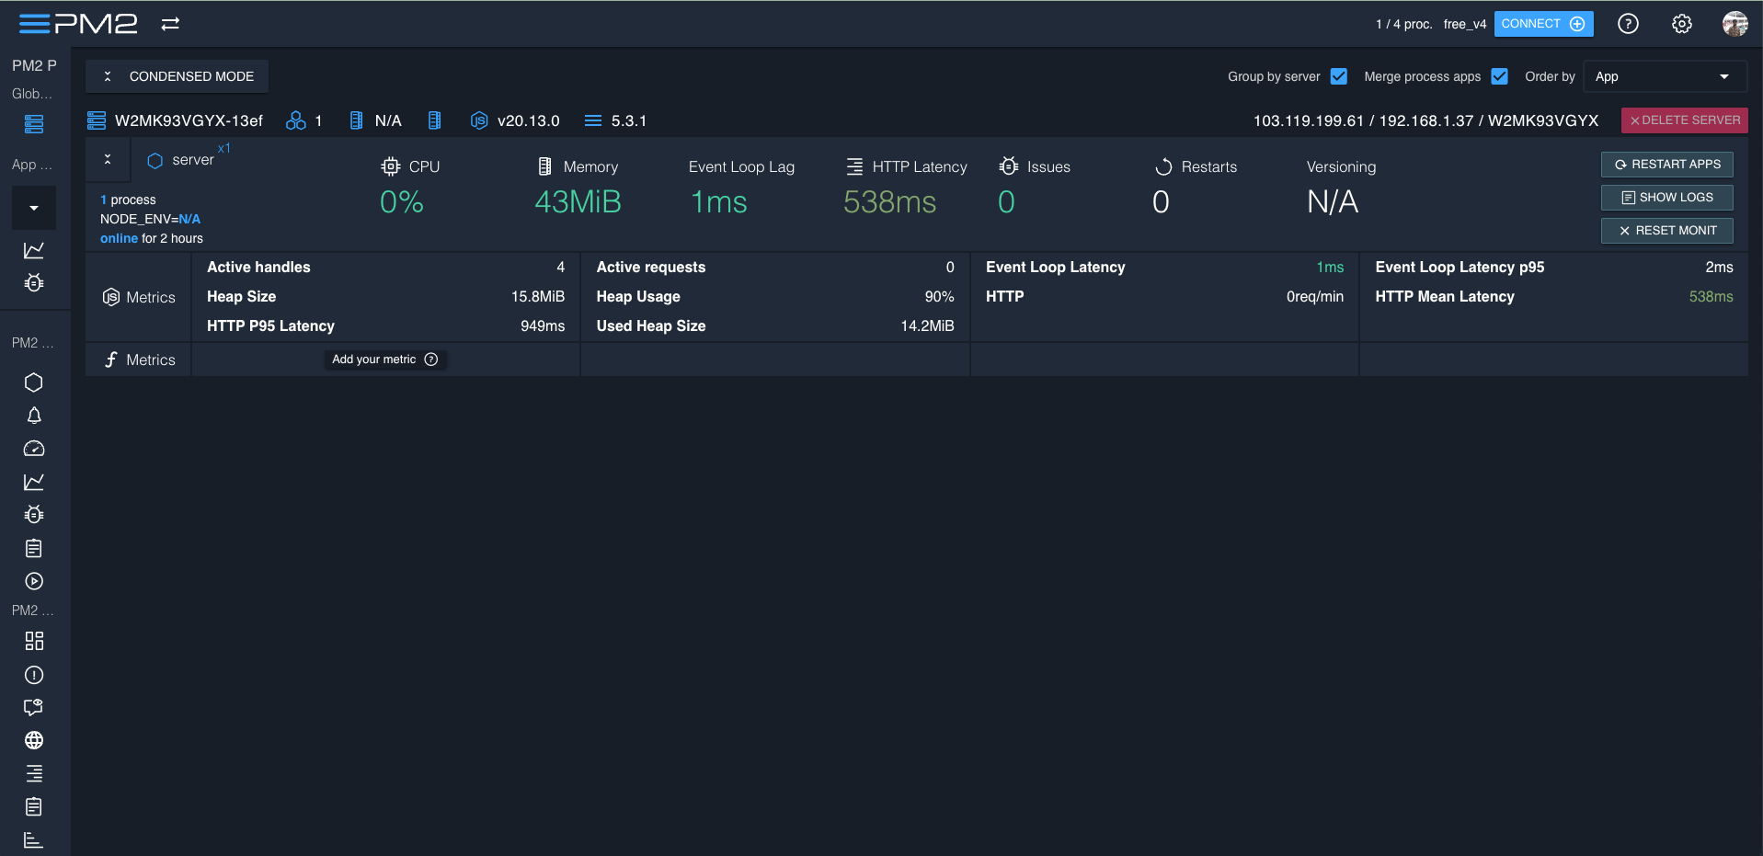Click the process count cubes icon showing 1
1763x856 pixels.
click(x=296, y=120)
